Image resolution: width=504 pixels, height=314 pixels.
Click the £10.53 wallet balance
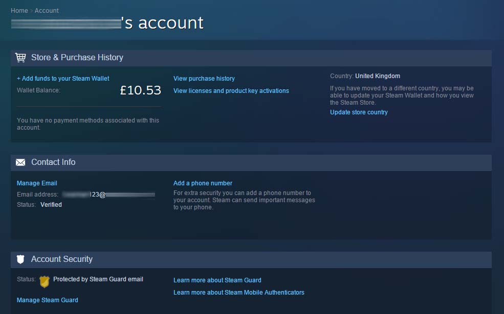click(141, 90)
